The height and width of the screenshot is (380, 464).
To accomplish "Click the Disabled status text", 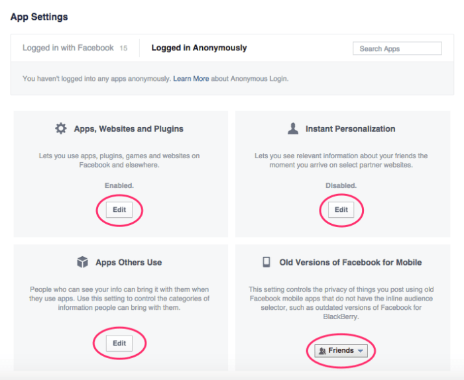I will tap(341, 186).
